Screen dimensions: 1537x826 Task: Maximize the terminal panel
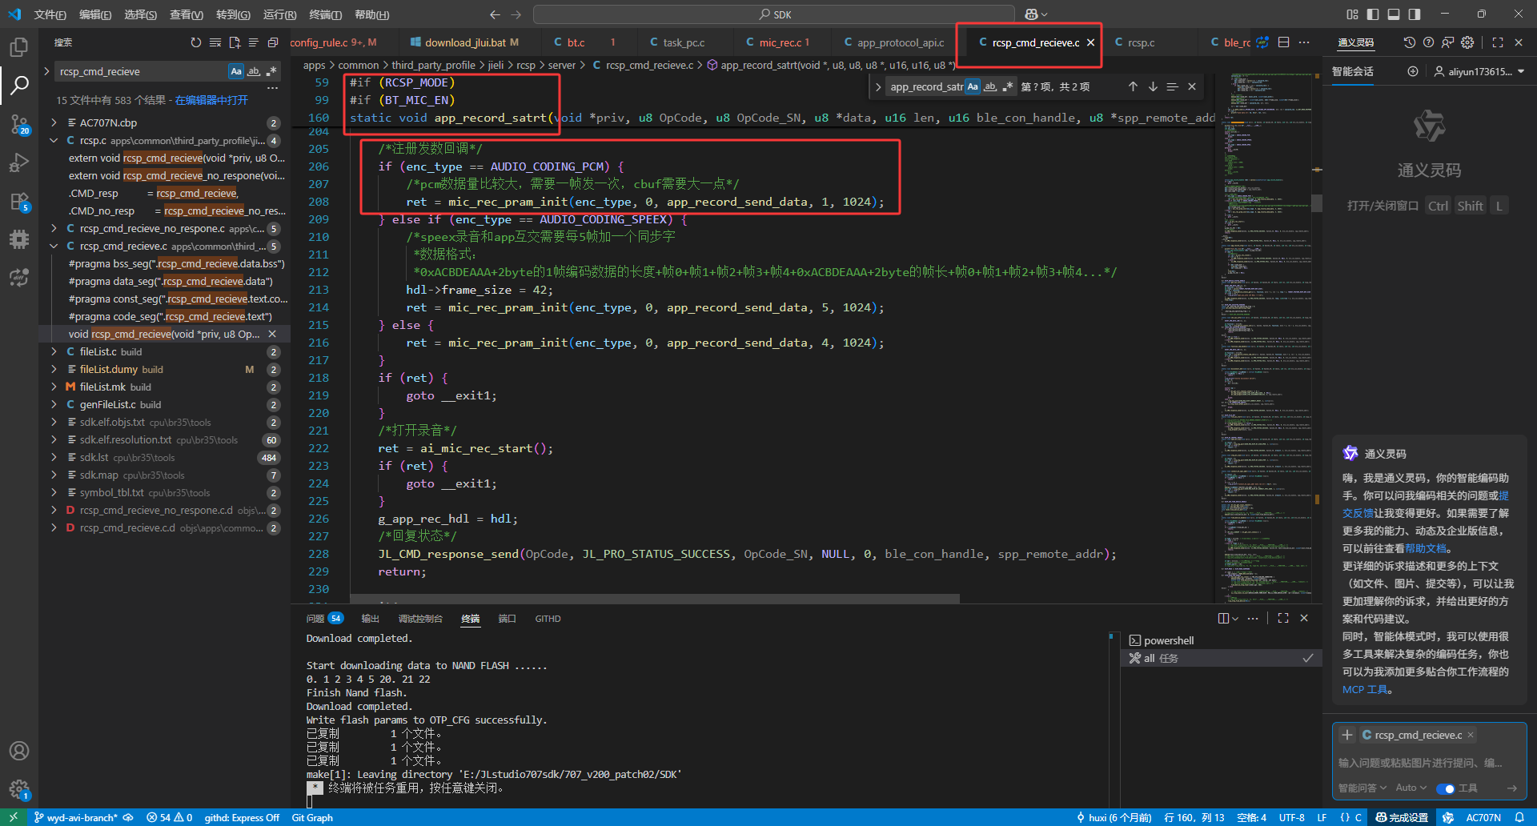point(1283,618)
